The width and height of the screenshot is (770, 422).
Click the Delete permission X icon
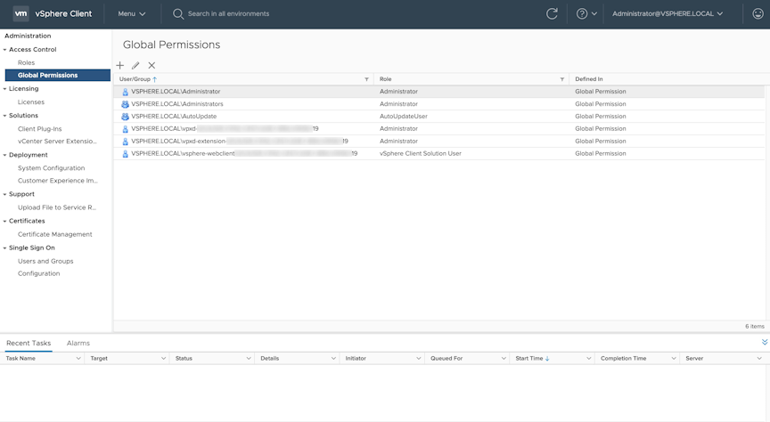152,65
